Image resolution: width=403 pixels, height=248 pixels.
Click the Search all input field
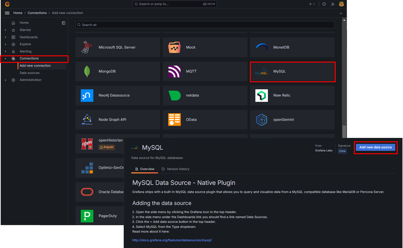pos(205,25)
